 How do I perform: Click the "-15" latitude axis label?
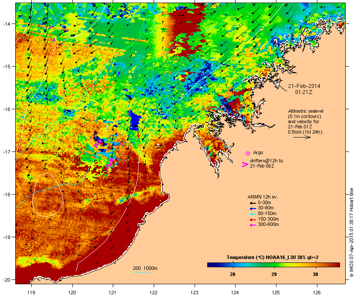[x=6, y=67]
